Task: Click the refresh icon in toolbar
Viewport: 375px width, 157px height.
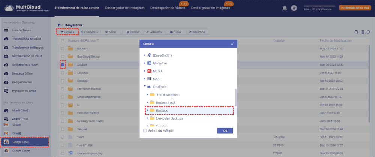Action: (368, 32)
